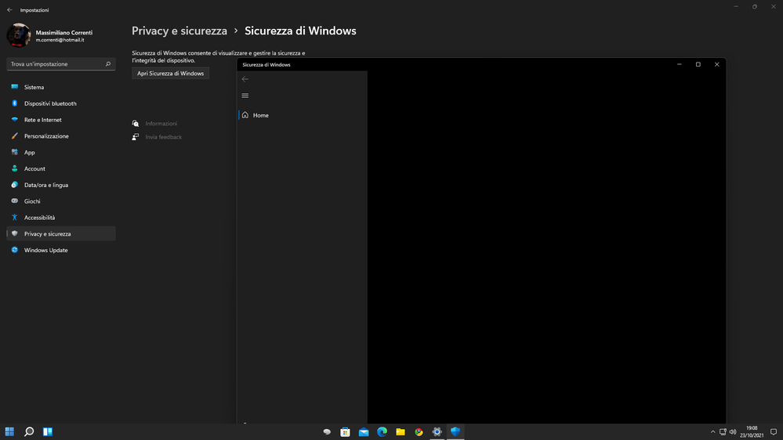Click the Windows Update sync icon
Screen dimensions: 783x440
coord(14,250)
